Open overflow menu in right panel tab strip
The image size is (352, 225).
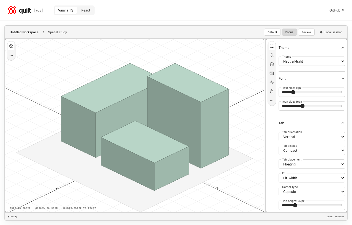click(x=272, y=101)
